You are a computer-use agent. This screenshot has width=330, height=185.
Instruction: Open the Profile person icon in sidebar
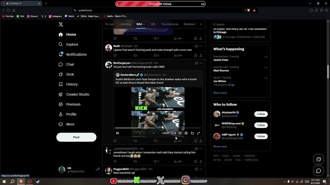[61, 114]
